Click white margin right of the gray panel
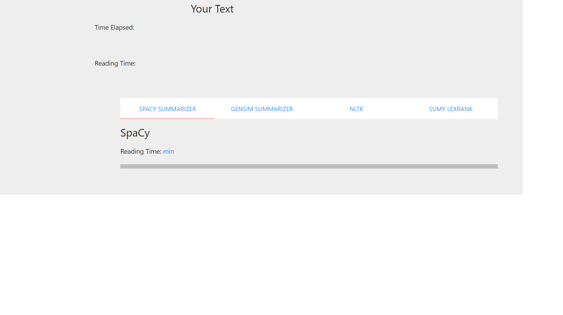Viewport: 563px width, 315px height. pos(543,96)
